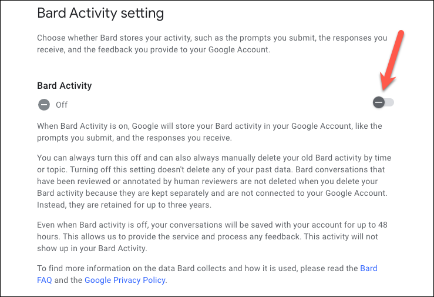The height and width of the screenshot is (297, 434).
Task: Click the red arrow annotation
Action: [x=392, y=61]
